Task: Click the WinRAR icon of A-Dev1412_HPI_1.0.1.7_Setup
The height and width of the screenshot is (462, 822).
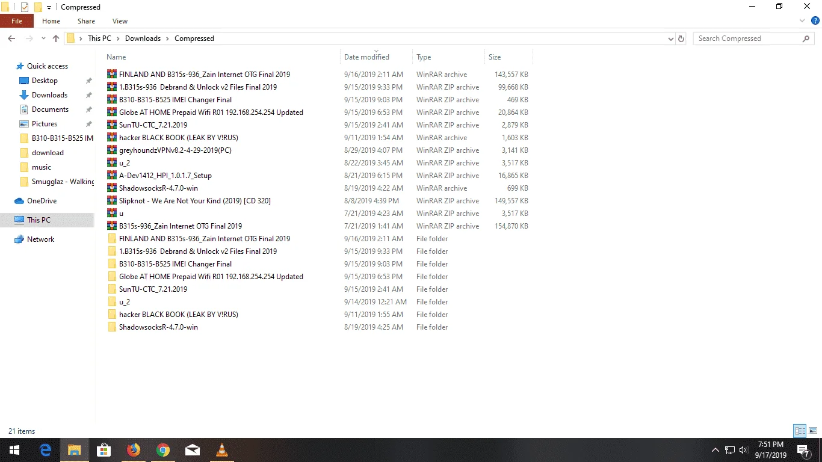Action: [111, 176]
